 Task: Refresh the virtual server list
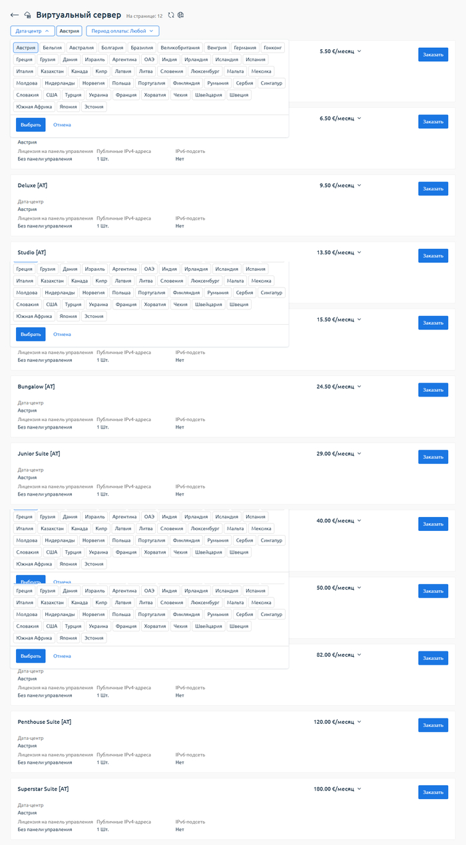[171, 15]
